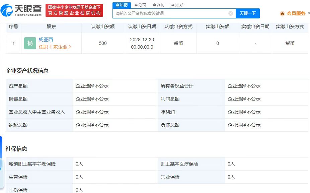
Task: Select the 查公司 tab
Action: pos(140,5)
